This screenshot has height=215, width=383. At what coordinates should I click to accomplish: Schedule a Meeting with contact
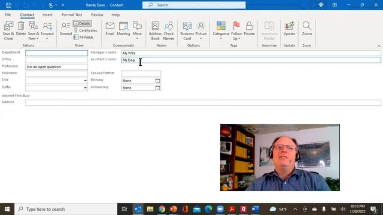click(x=123, y=29)
